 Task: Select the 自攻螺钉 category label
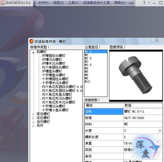point(43,122)
